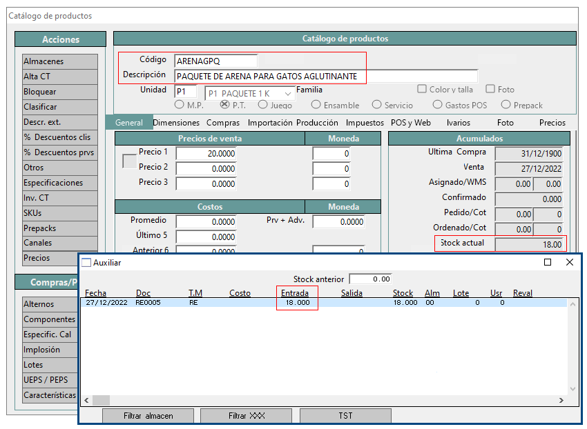Open the Compras tab

(x=223, y=123)
